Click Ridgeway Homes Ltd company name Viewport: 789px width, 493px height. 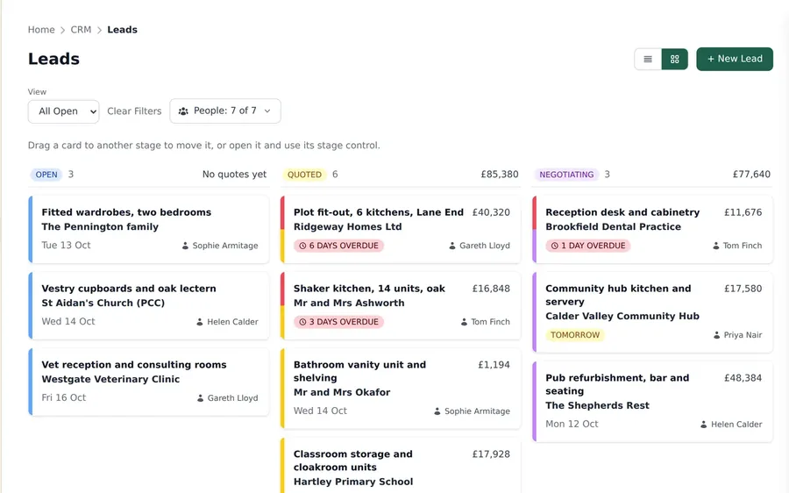pos(348,227)
